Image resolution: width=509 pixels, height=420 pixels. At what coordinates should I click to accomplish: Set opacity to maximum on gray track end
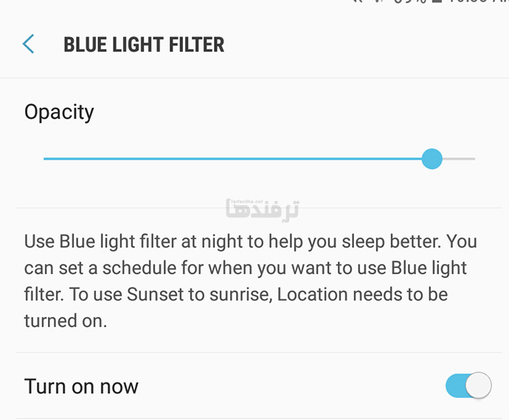(474, 159)
